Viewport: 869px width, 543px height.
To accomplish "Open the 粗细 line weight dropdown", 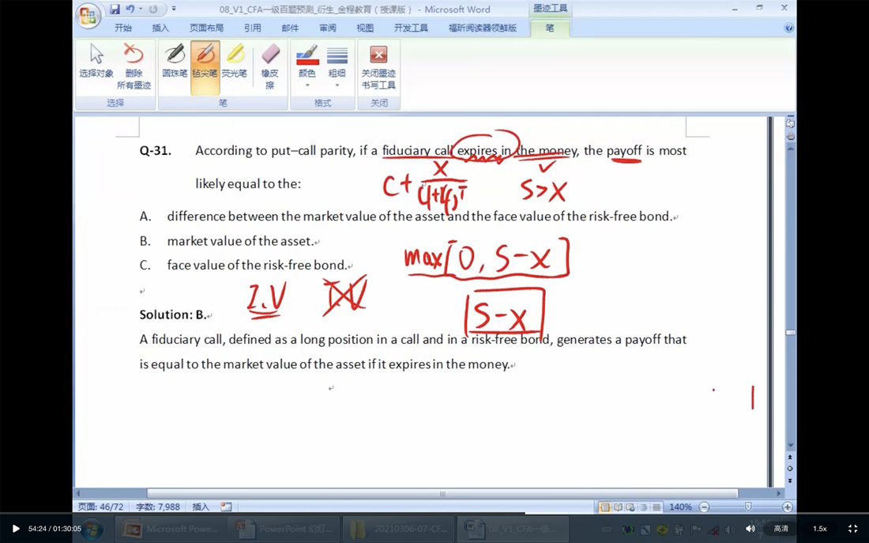I will pos(337,66).
